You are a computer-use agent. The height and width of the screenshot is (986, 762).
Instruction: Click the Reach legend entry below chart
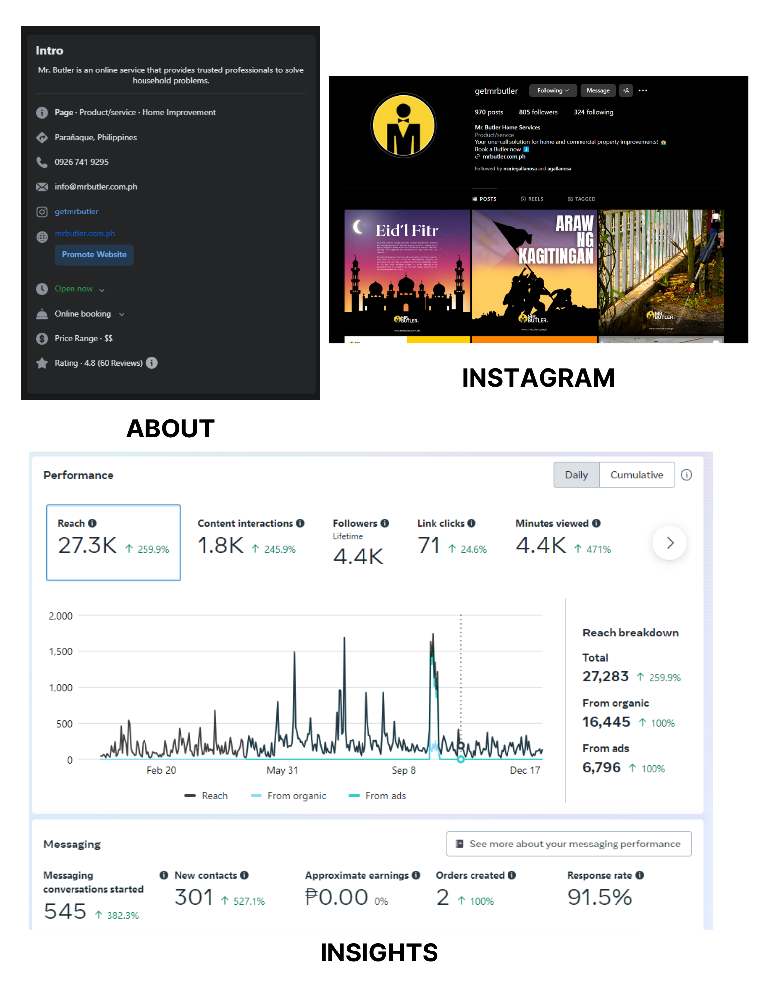click(x=206, y=796)
